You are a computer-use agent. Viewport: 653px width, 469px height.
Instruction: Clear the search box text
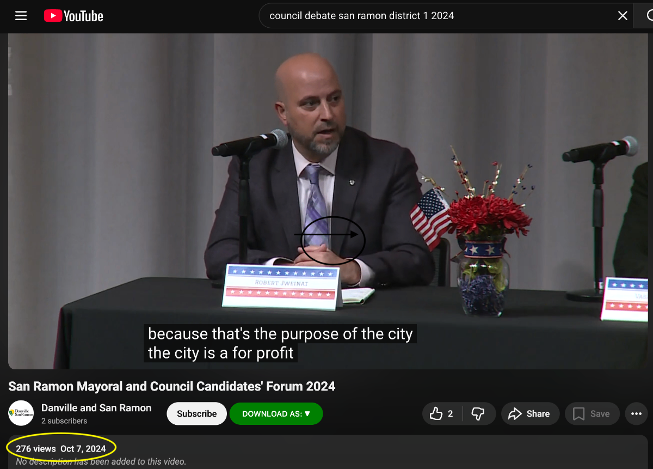[x=623, y=16]
